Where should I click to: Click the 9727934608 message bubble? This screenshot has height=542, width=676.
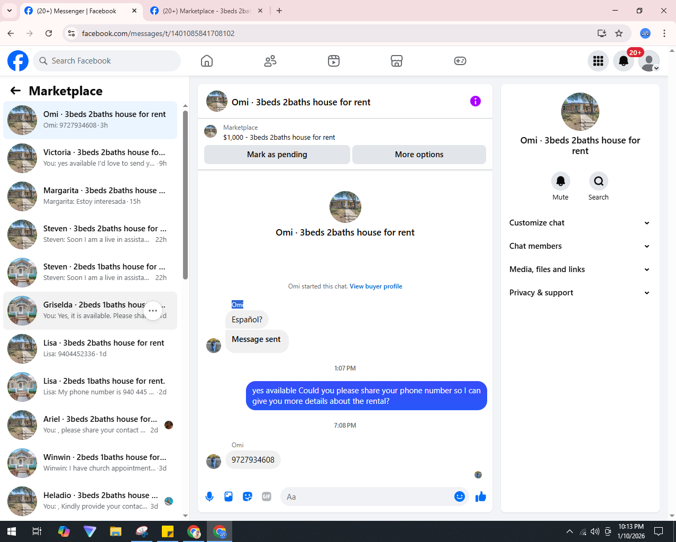[x=253, y=460]
